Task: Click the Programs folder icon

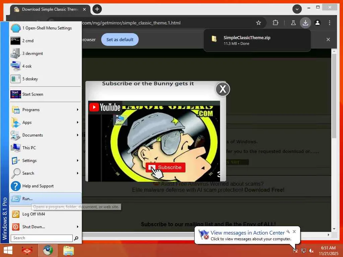Action: click(x=15, y=110)
